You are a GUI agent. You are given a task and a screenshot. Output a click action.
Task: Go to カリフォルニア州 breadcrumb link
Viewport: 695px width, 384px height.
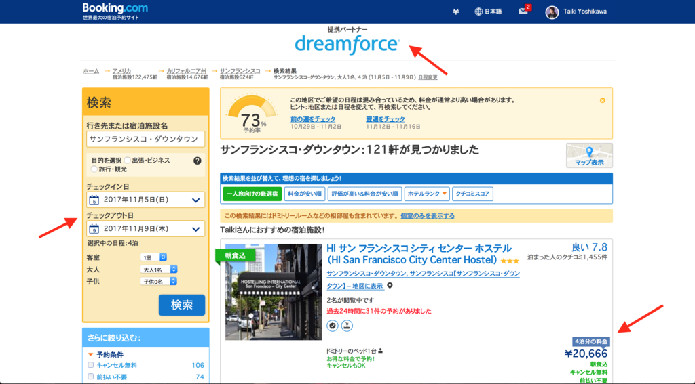coord(187,71)
